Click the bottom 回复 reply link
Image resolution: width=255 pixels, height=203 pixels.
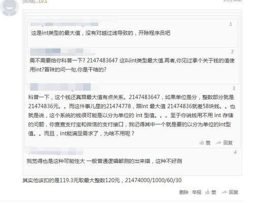pyautogui.click(x=234, y=192)
